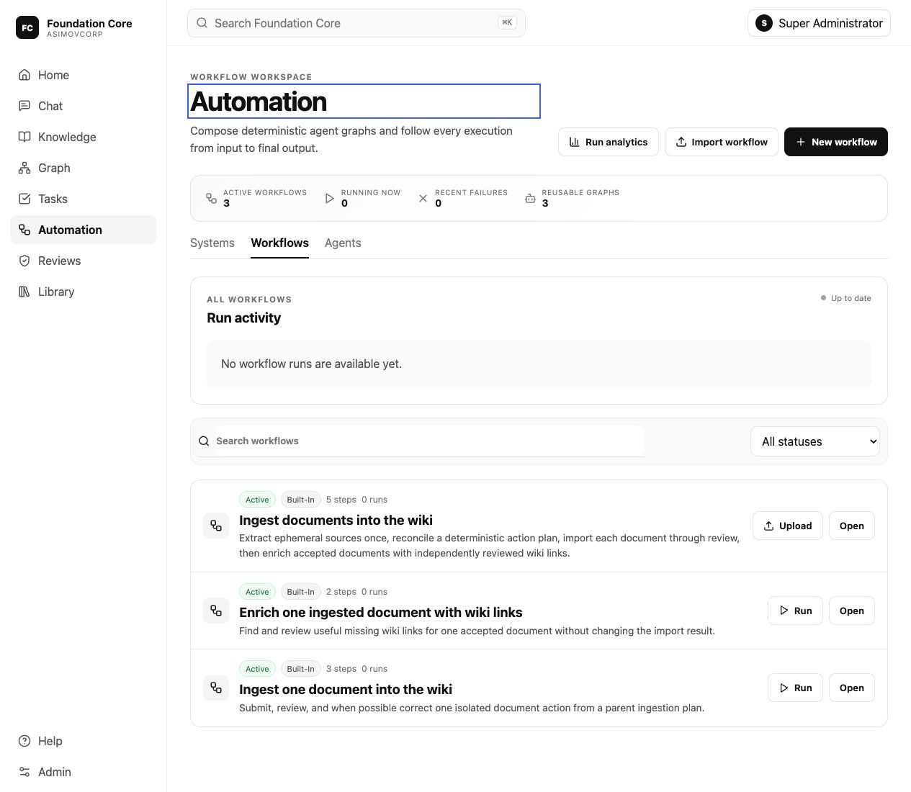
Task: Open Help in the sidebar
Action: click(x=83, y=741)
